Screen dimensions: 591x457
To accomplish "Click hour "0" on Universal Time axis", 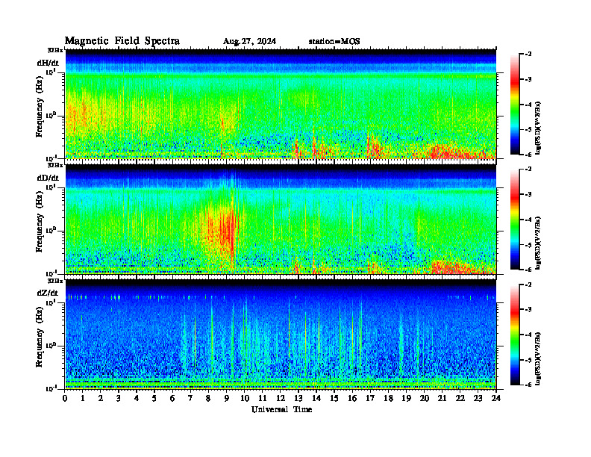I will point(65,398).
